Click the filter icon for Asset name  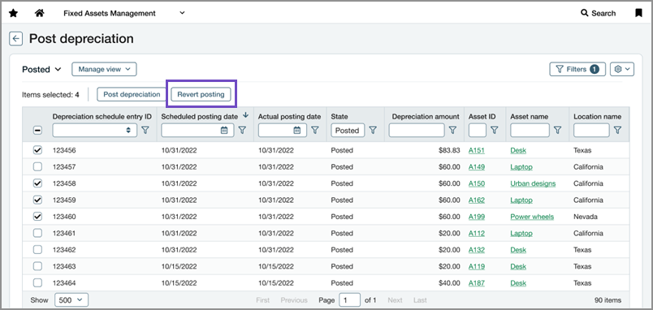pos(558,130)
